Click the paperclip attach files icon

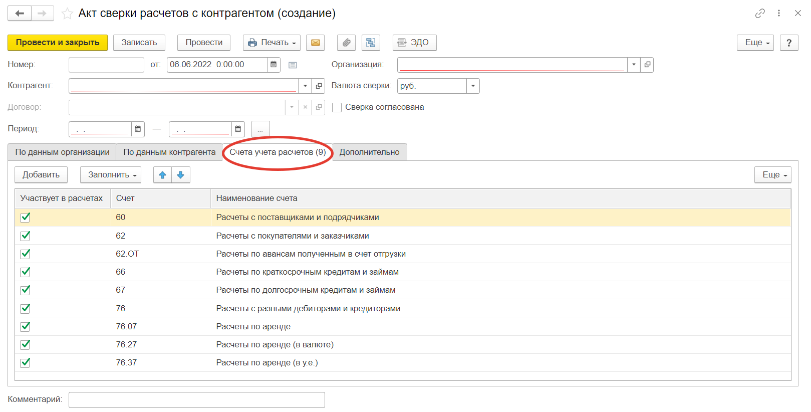click(x=346, y=43)
